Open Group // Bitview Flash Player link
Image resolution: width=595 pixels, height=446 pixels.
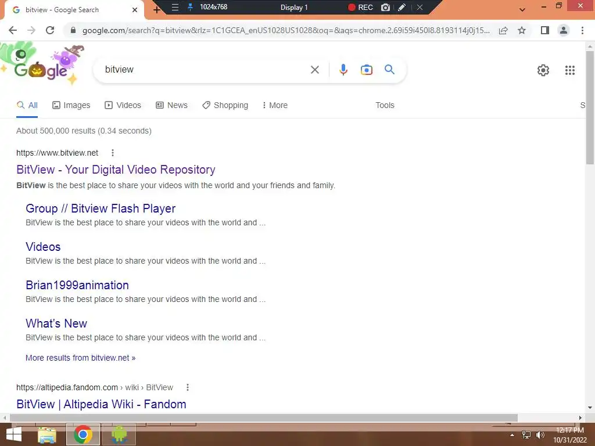tap(101, 208)
